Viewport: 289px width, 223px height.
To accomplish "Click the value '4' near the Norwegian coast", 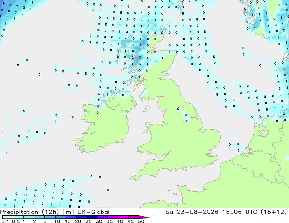I will coord(254,28).
